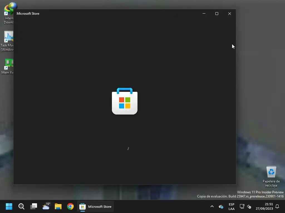Maximize the Microsoft Store window

[217, 14]
